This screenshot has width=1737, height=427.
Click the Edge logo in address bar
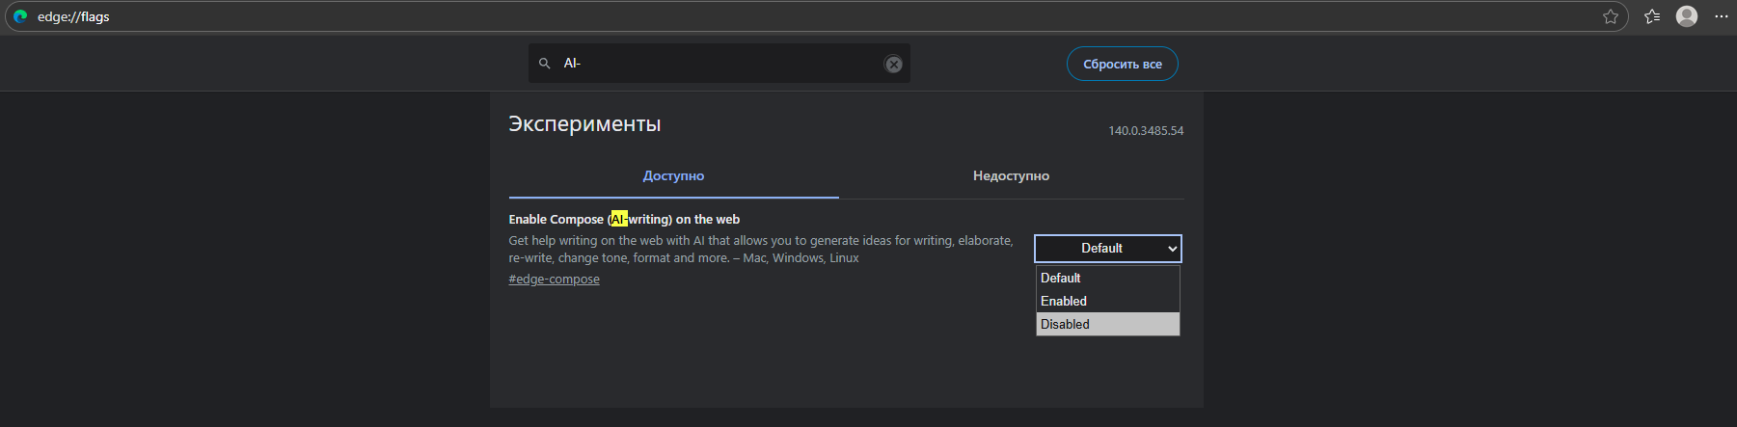pyautogui.click(x=20, y=16)
